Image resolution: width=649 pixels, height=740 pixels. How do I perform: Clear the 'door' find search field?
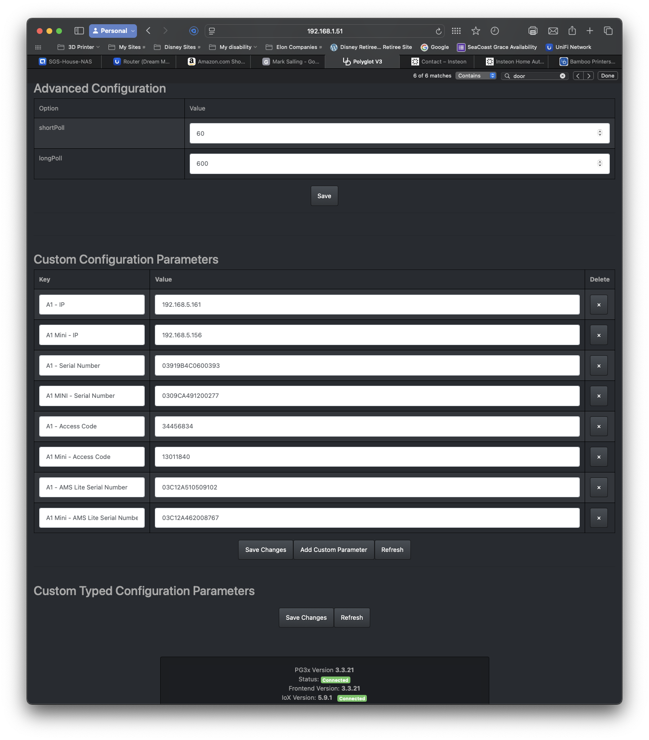click(x=562, y=76)
